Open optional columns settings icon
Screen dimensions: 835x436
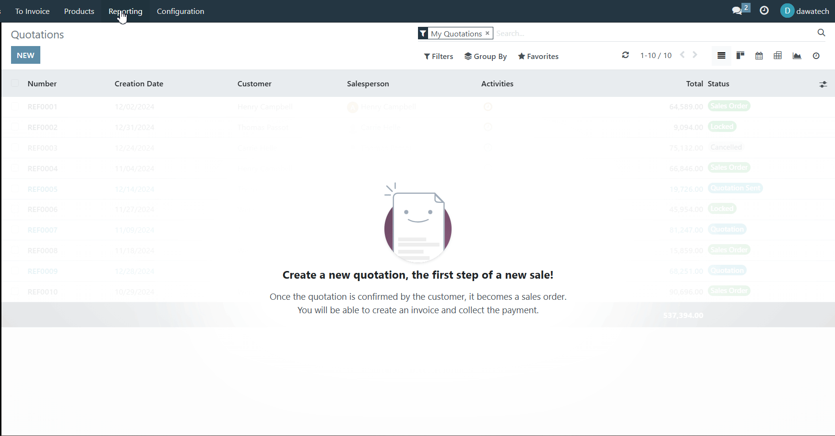click(823, 84)
